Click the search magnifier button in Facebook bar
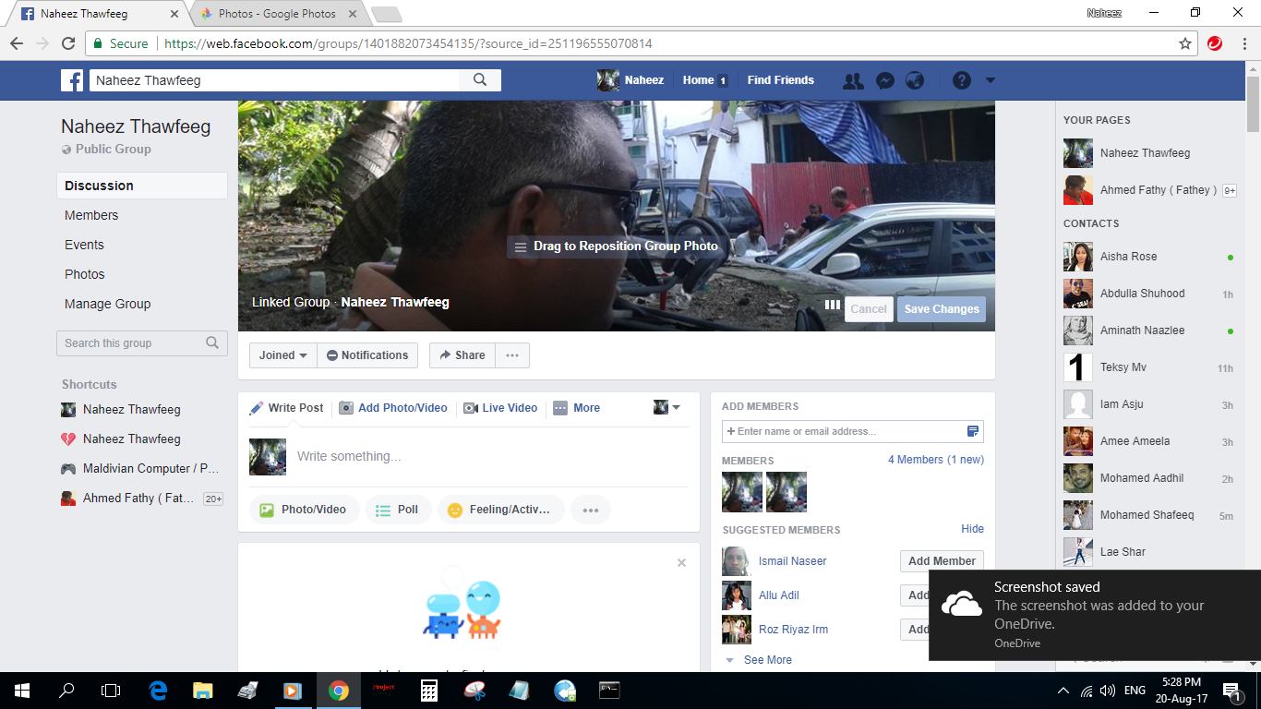Viewport: 1261px width, 709px height. 480,80
